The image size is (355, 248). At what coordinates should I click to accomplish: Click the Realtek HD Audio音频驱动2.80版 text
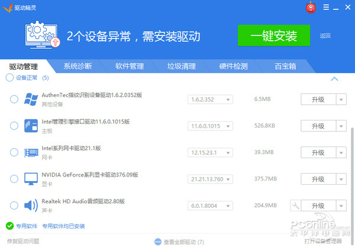point(83,201)
